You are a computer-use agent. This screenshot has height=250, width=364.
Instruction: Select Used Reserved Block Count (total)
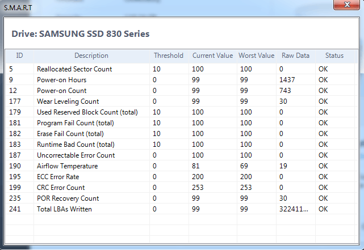pyautogui.click(x=87, y=112)
